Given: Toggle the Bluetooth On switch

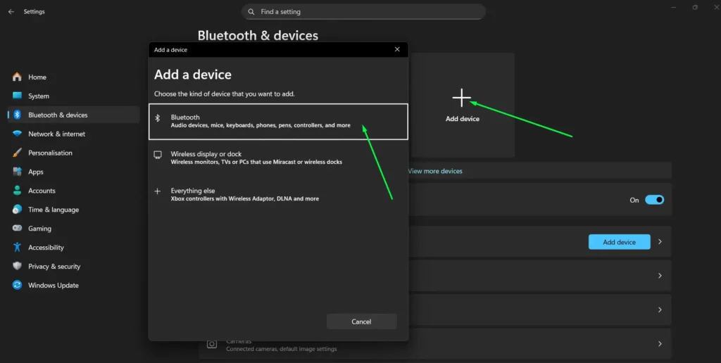Looking at the screenshot, I should [654, 200].
